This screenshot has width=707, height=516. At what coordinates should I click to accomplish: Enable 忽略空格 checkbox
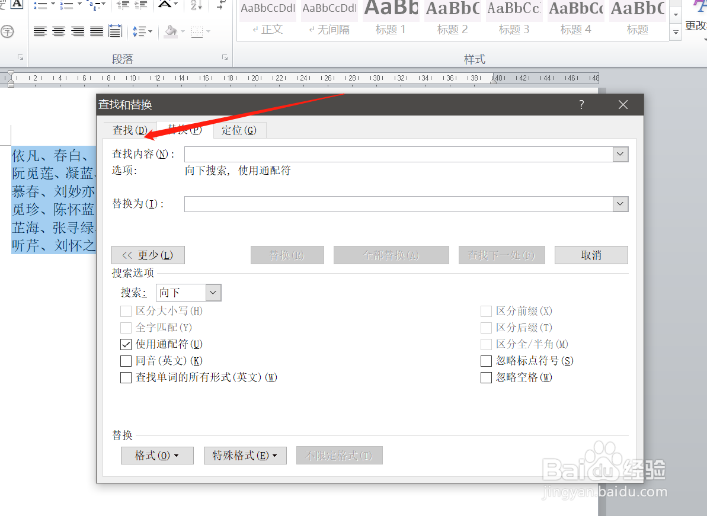coord(486,377)
